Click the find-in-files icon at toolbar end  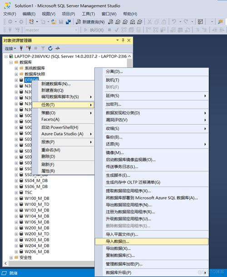tap(220, 22)
